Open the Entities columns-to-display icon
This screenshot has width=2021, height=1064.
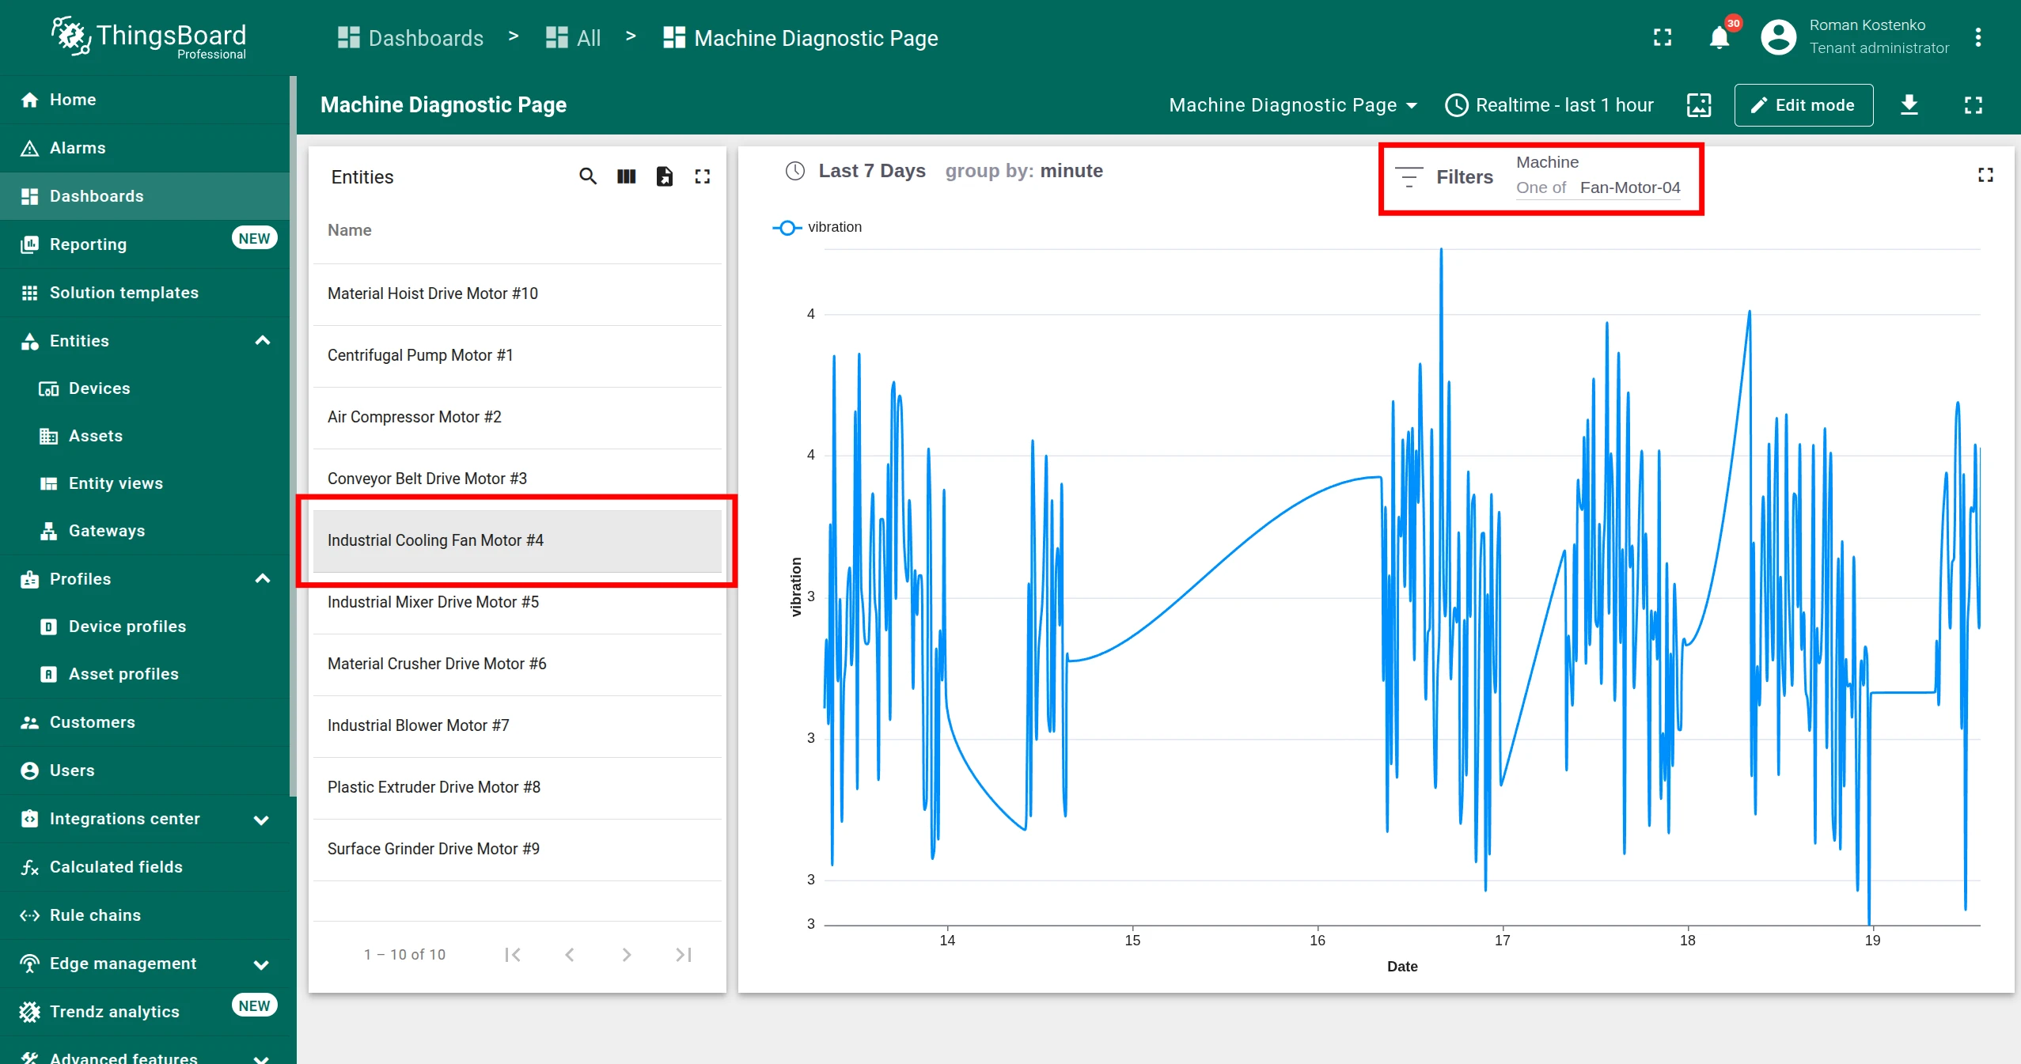[626, 176]
